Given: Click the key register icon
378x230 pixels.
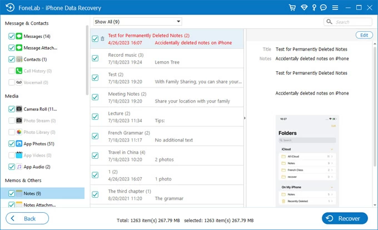Looking at the screenshot, I should click(x=315, y=8).
